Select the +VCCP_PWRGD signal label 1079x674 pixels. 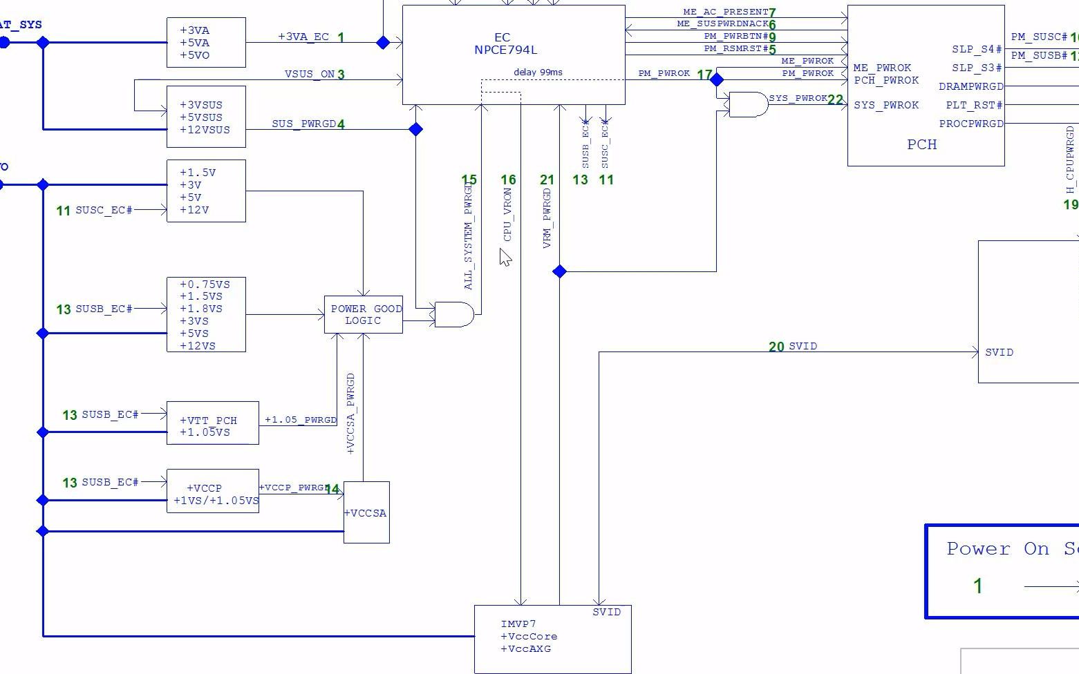pyautogui.click(x=294, y=488)
